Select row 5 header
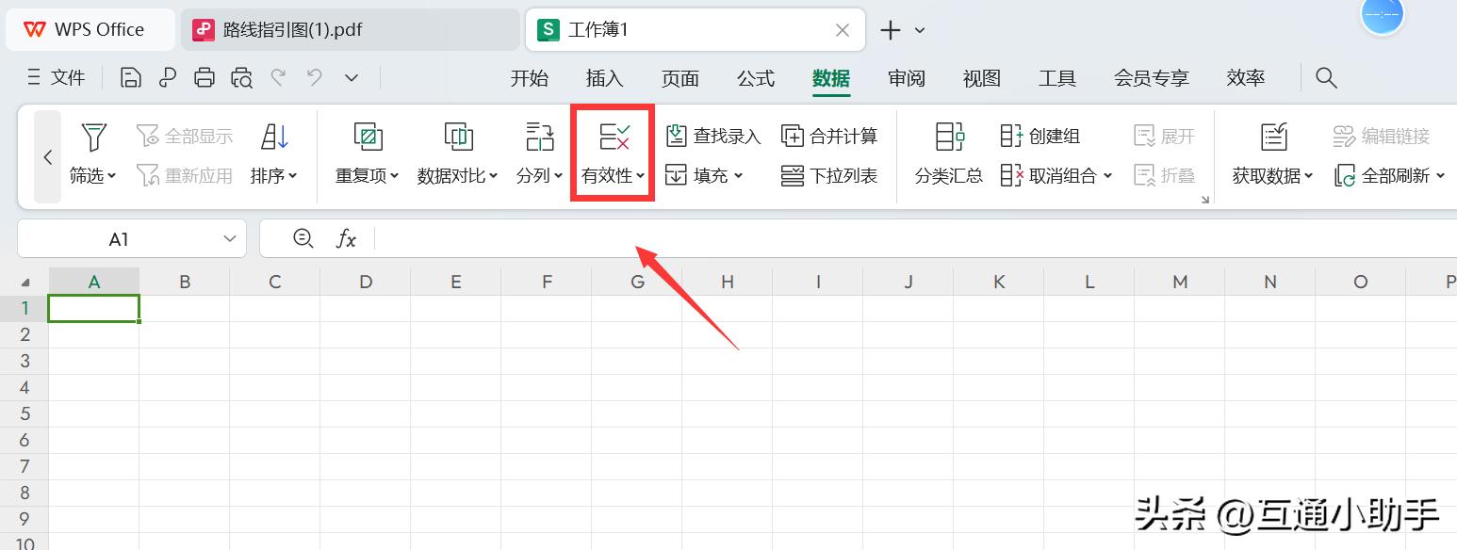Image resolution: width=1457 pixels, height=550 pixels. 25,413
